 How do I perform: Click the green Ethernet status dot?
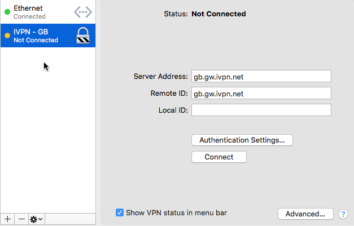7,12
